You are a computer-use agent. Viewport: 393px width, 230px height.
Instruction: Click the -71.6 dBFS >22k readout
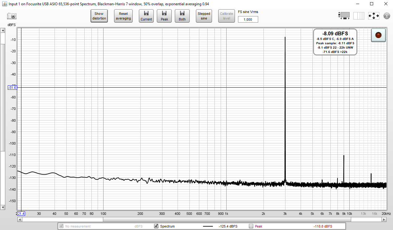click(335, 52)
